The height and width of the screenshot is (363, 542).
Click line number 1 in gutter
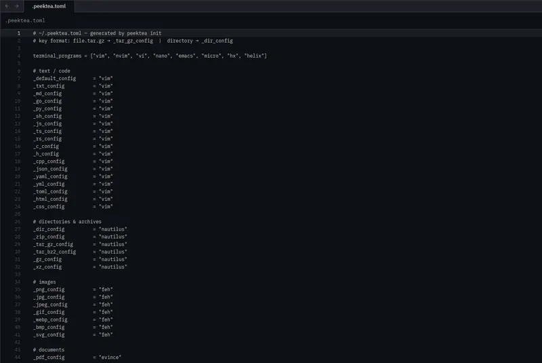[x=19, y=33]
